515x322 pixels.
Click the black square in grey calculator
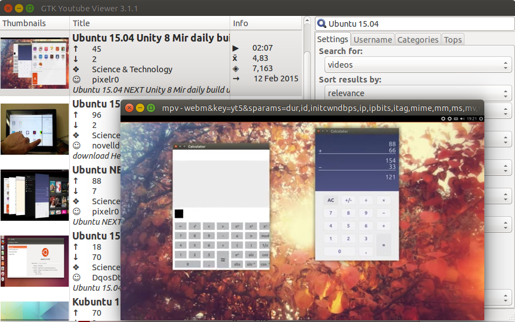click(179, 213)
